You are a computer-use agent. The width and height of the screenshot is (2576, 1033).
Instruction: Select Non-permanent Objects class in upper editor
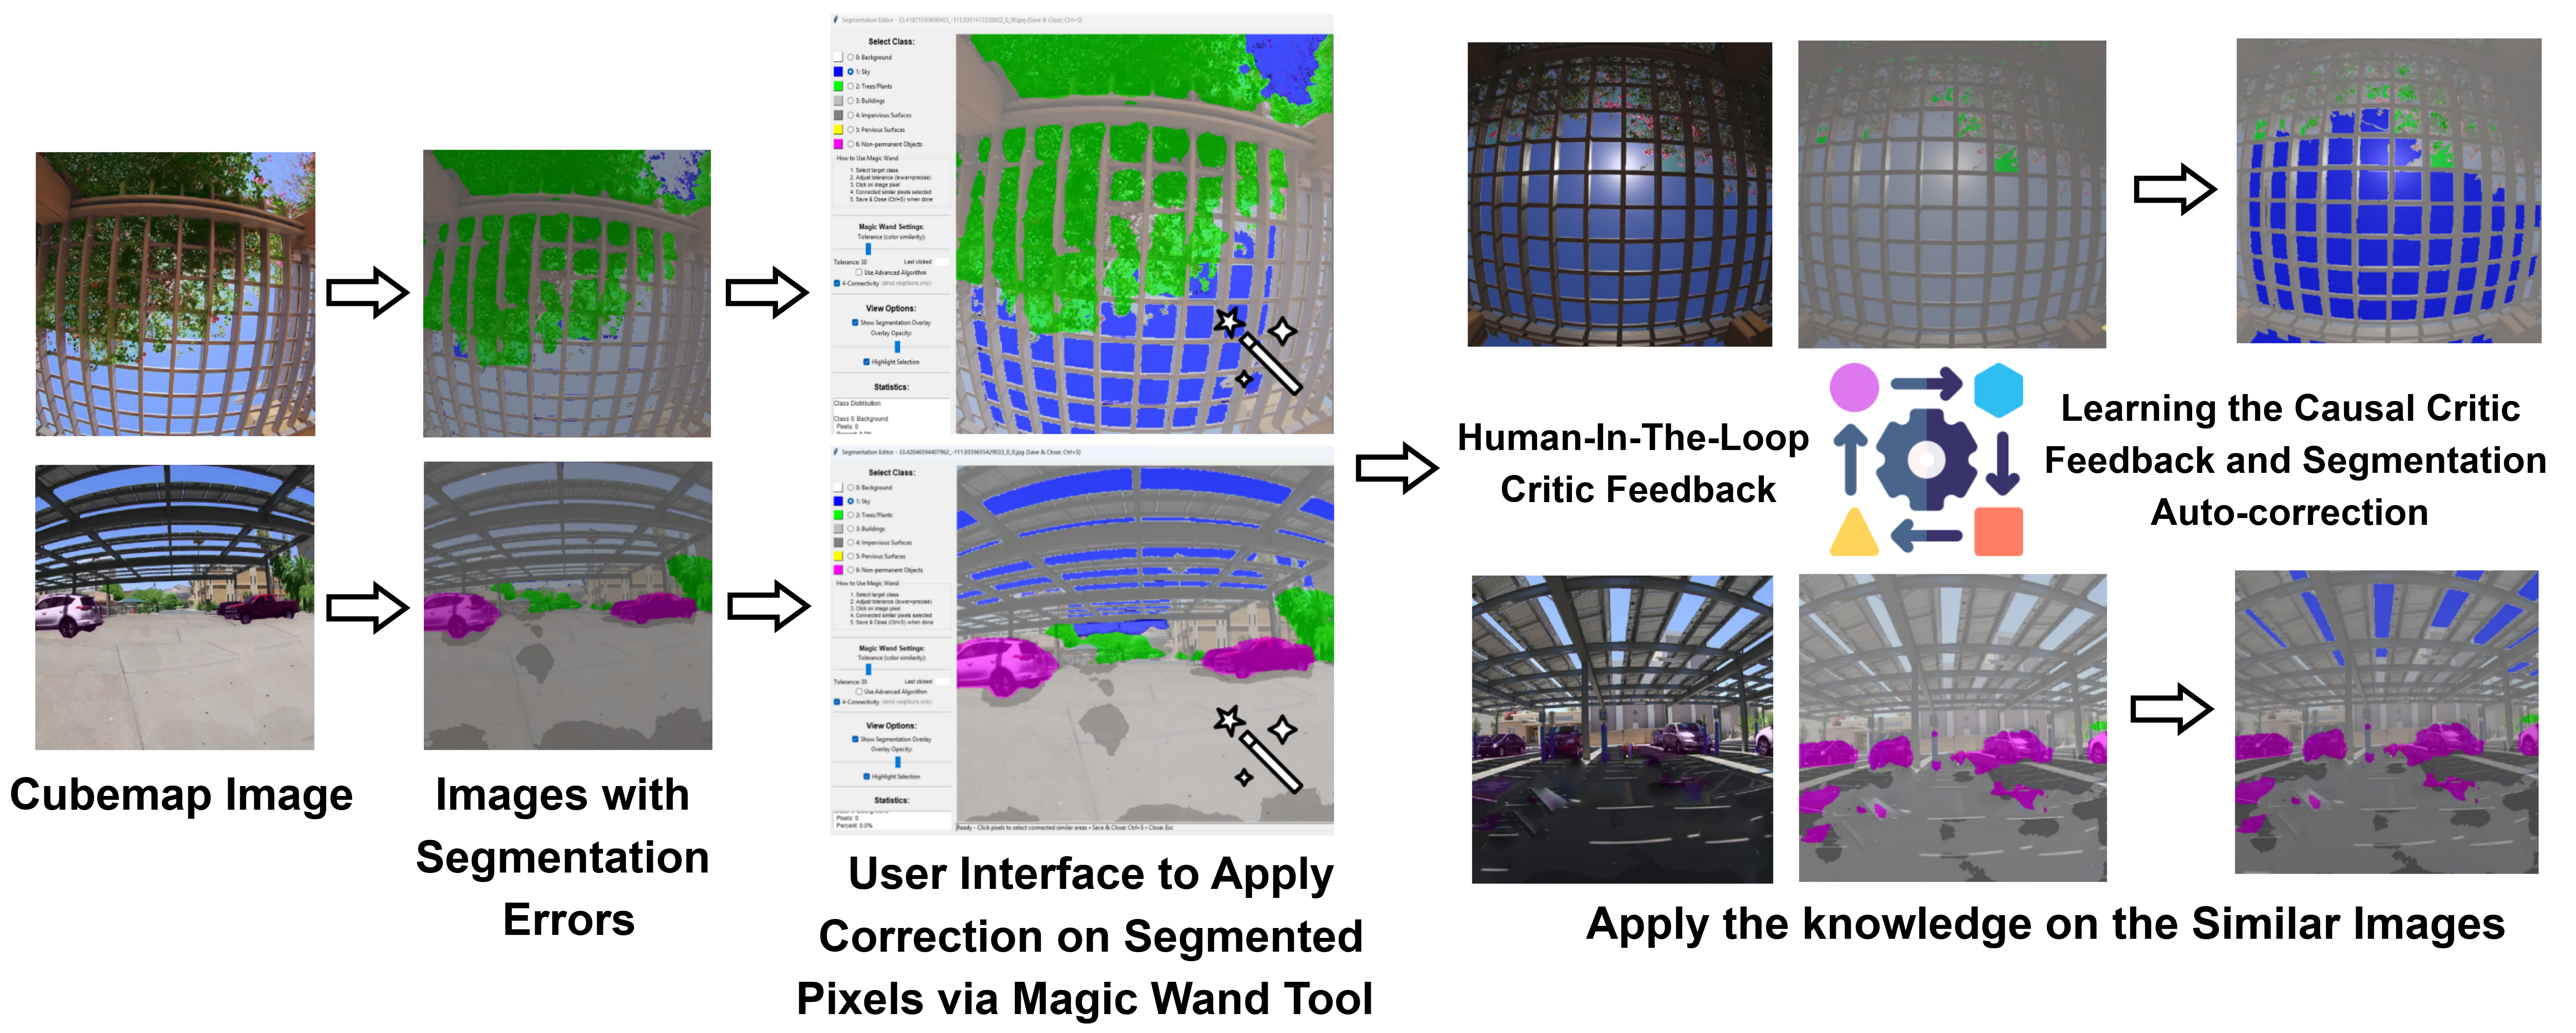tap(851, 144)
